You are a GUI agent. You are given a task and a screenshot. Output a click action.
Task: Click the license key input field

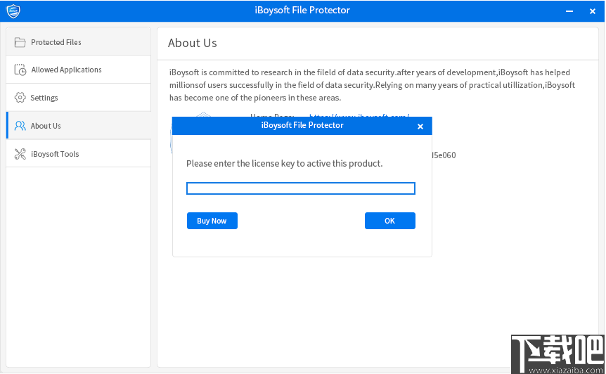click(301, 188)
